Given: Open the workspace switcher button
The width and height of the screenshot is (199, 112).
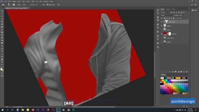Looking at the screenshot, I should [196, 5].
